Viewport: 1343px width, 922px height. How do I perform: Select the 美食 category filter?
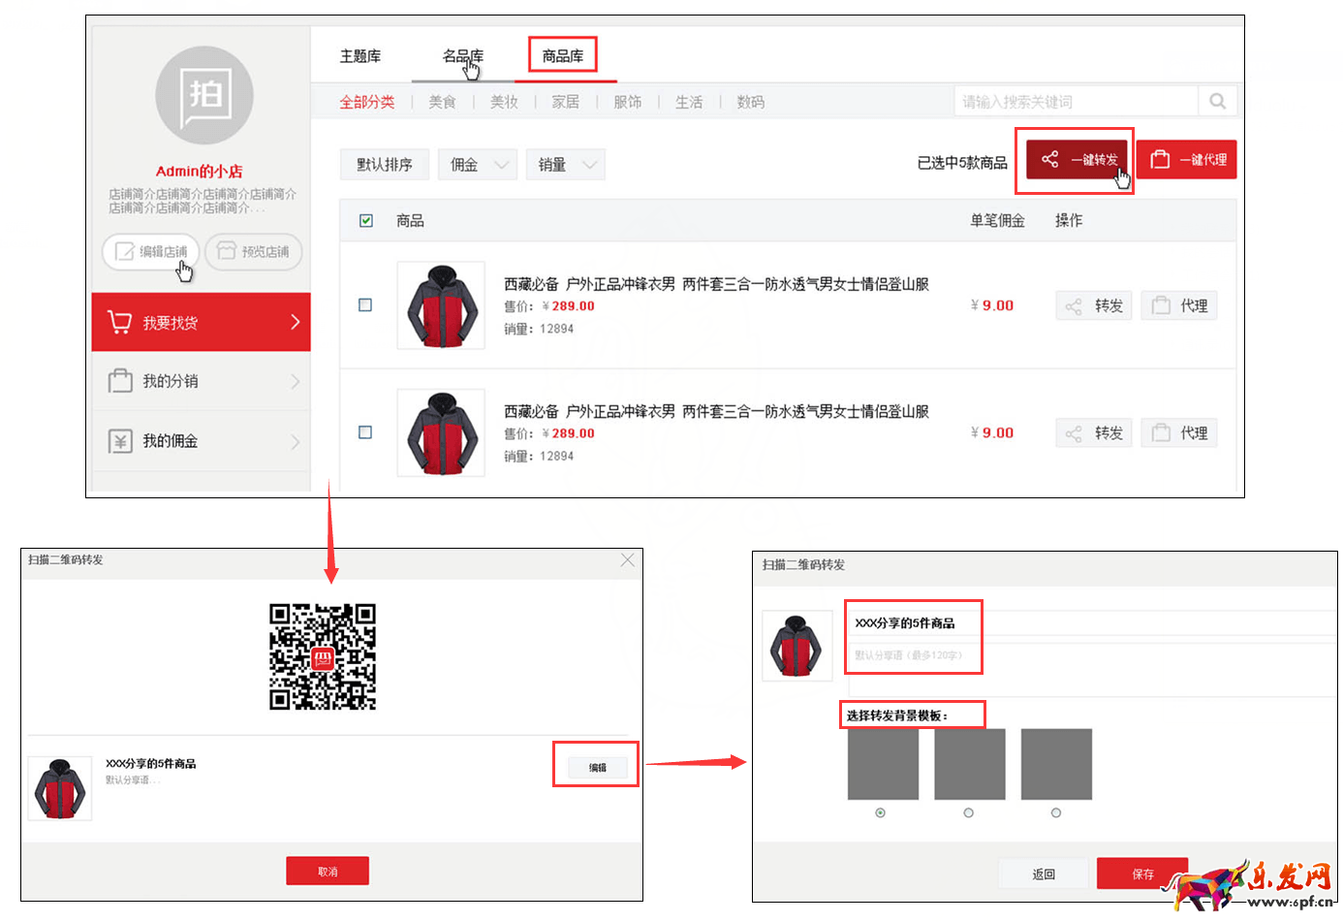[x=443, y=102]
